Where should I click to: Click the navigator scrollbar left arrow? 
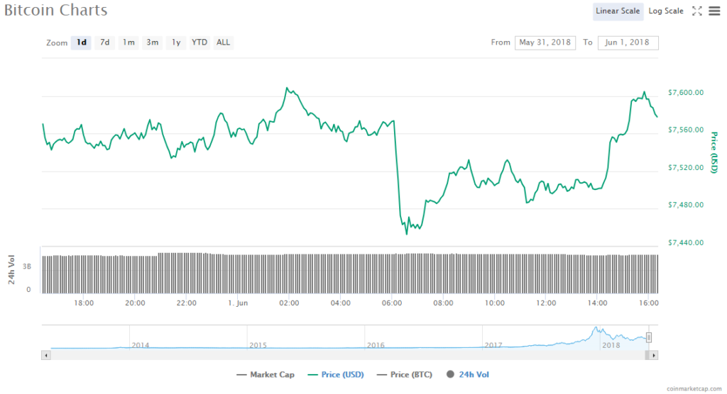46,356
